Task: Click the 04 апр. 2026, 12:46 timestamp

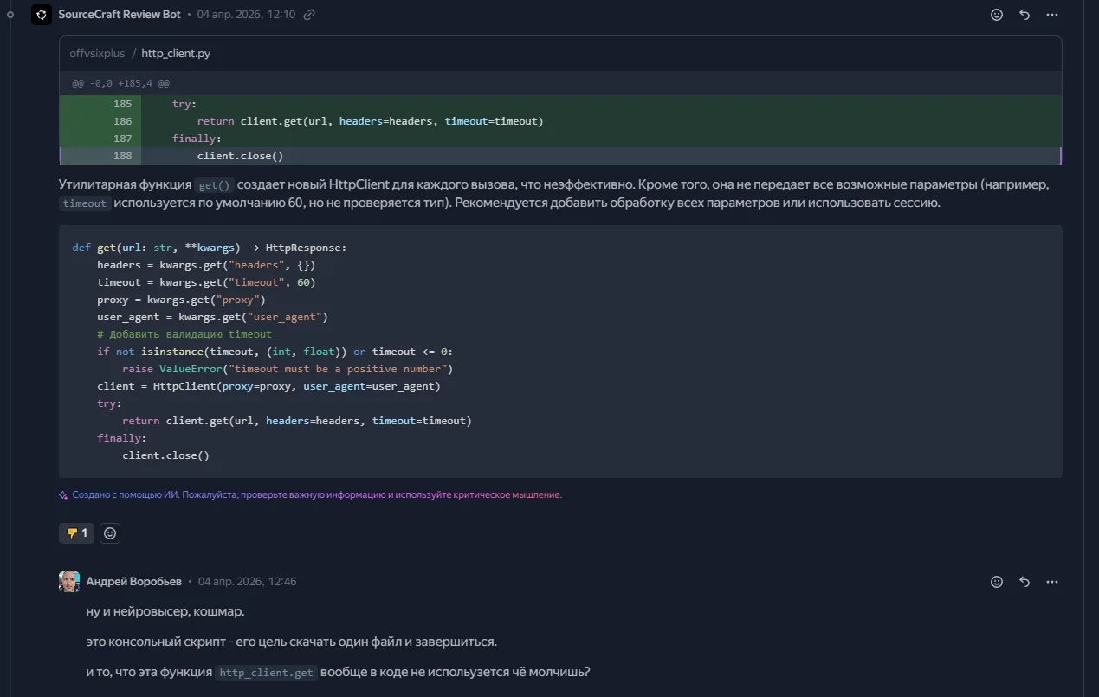Action: point(248,582)
